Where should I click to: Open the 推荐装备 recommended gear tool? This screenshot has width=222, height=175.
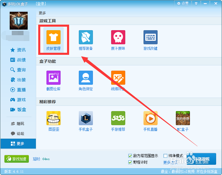86,40
